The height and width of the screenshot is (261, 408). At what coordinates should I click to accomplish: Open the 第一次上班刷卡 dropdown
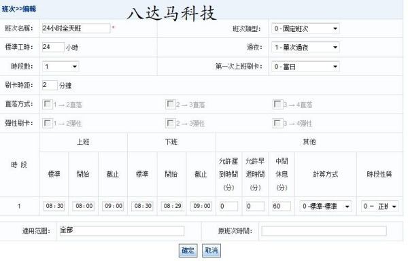pyautogui.click(x=305, y=67)
